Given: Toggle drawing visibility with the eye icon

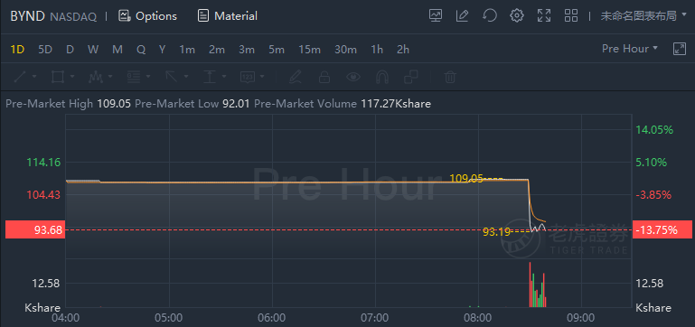Looking at the screenshot, I should (x=353, y=77).
